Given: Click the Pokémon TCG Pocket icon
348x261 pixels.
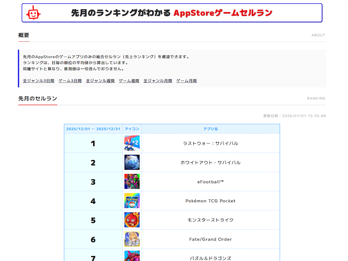Looking at the screenshot, I should point(132,201).
